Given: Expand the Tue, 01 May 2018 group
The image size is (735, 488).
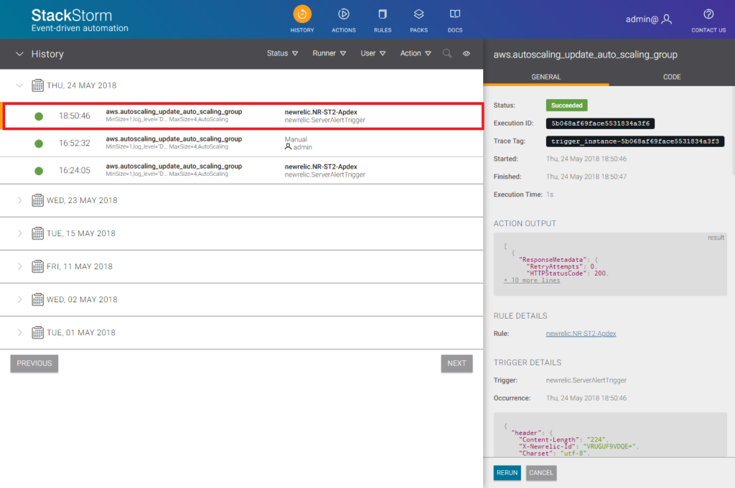Looking at the screenshot, I should [x=19, y=332].
